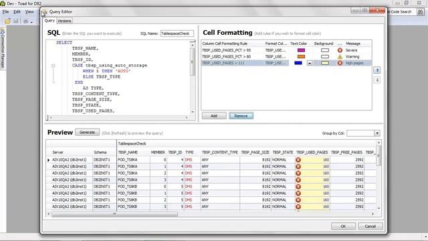Move the selected rule down
The width and height of the screenshot is (428, 241).
[x=377, y=80]
